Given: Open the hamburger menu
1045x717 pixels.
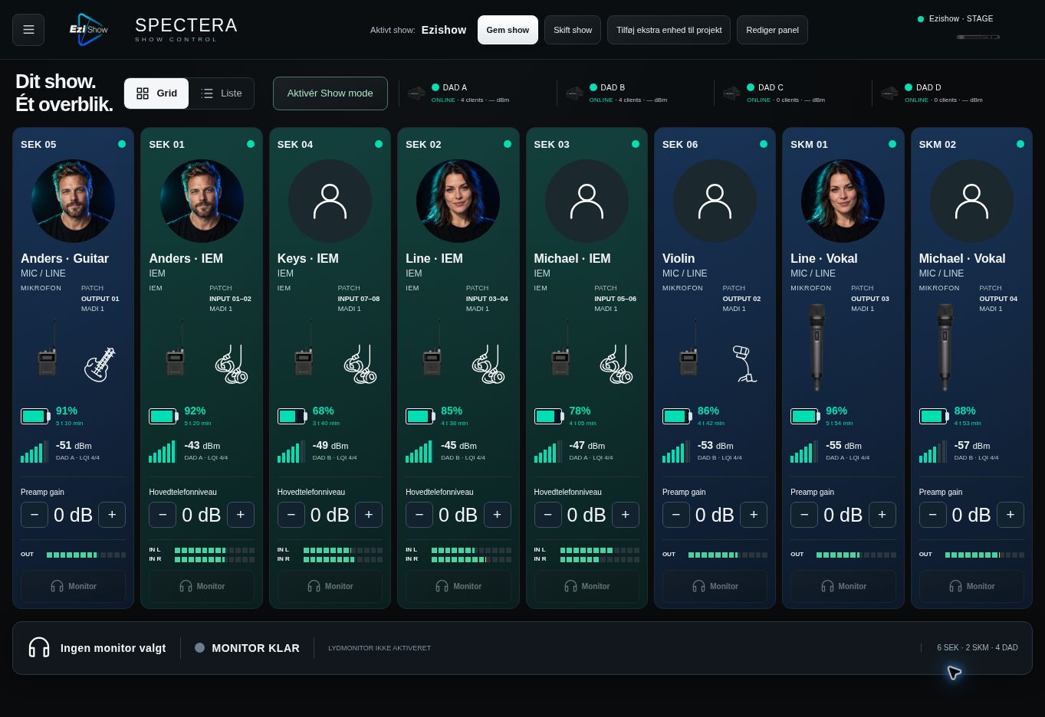Looking at the screenshot, I should point(28,30).
